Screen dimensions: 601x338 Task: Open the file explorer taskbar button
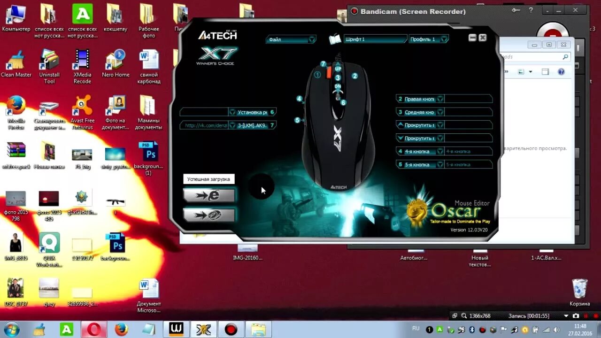(258, 330)
